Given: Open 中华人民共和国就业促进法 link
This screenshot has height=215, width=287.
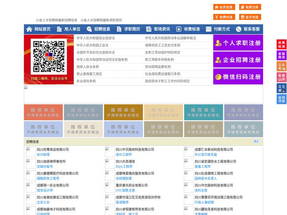Looking at the screenshot, I should [x=96, y=38].
